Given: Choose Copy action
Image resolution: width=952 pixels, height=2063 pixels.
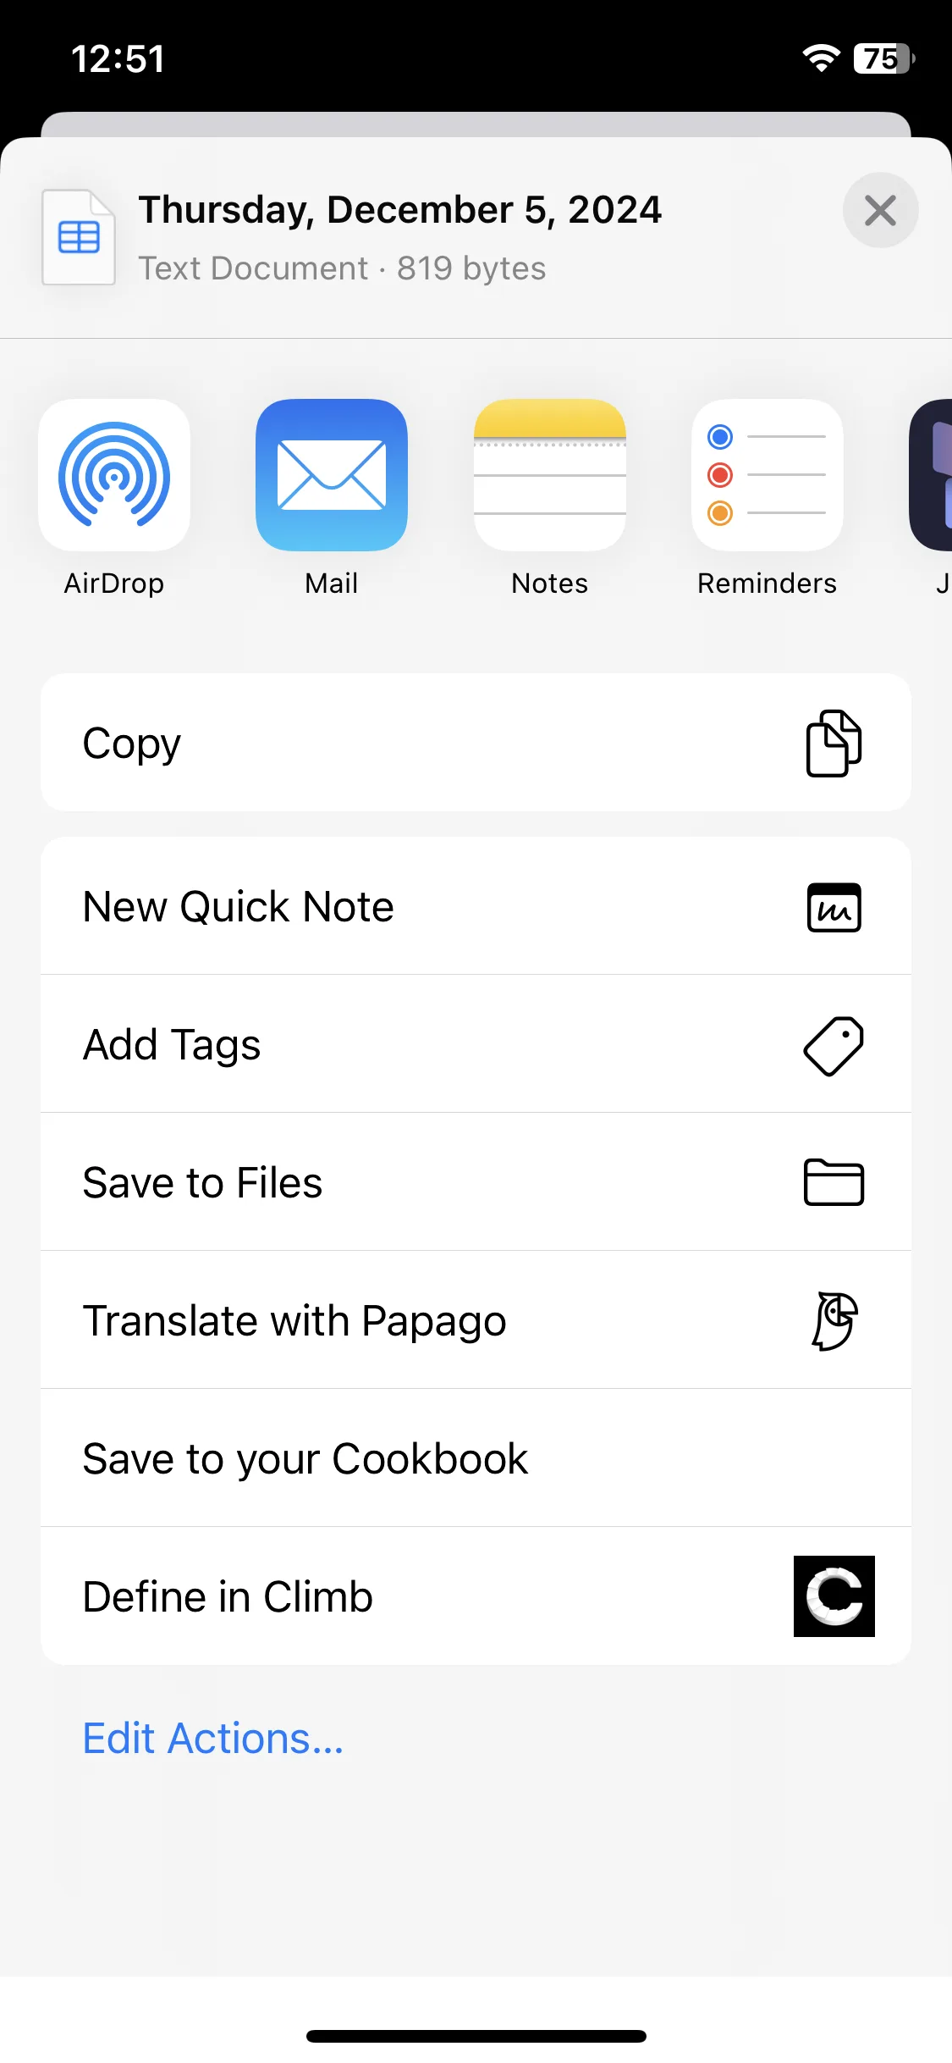Looking at the screenshot, I should point(476,743).
